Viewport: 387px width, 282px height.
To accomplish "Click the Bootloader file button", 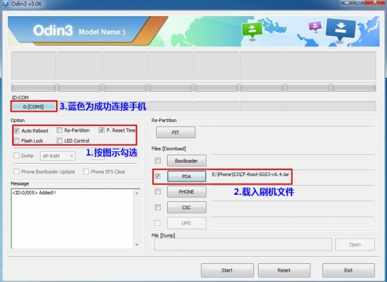I will point(186,161).
